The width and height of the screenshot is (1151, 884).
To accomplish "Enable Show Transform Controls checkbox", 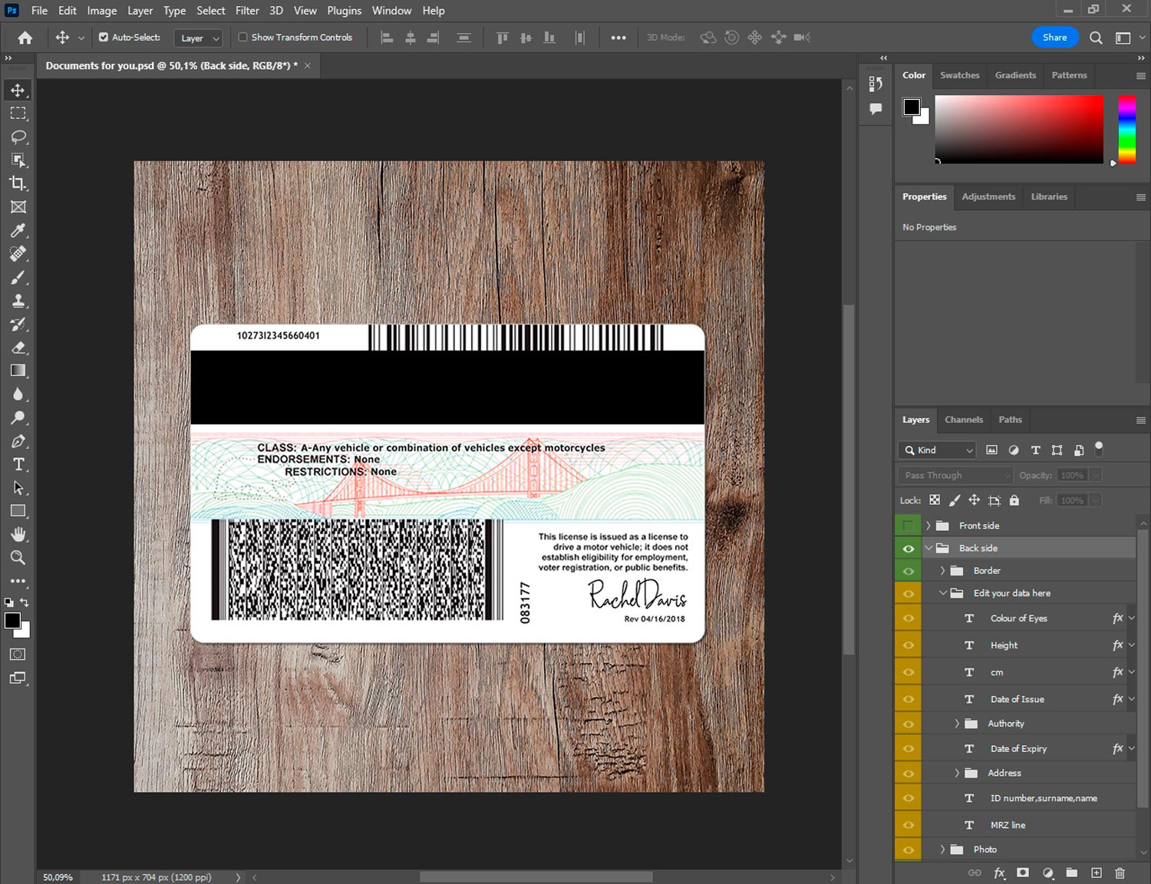I will point(242,37).
